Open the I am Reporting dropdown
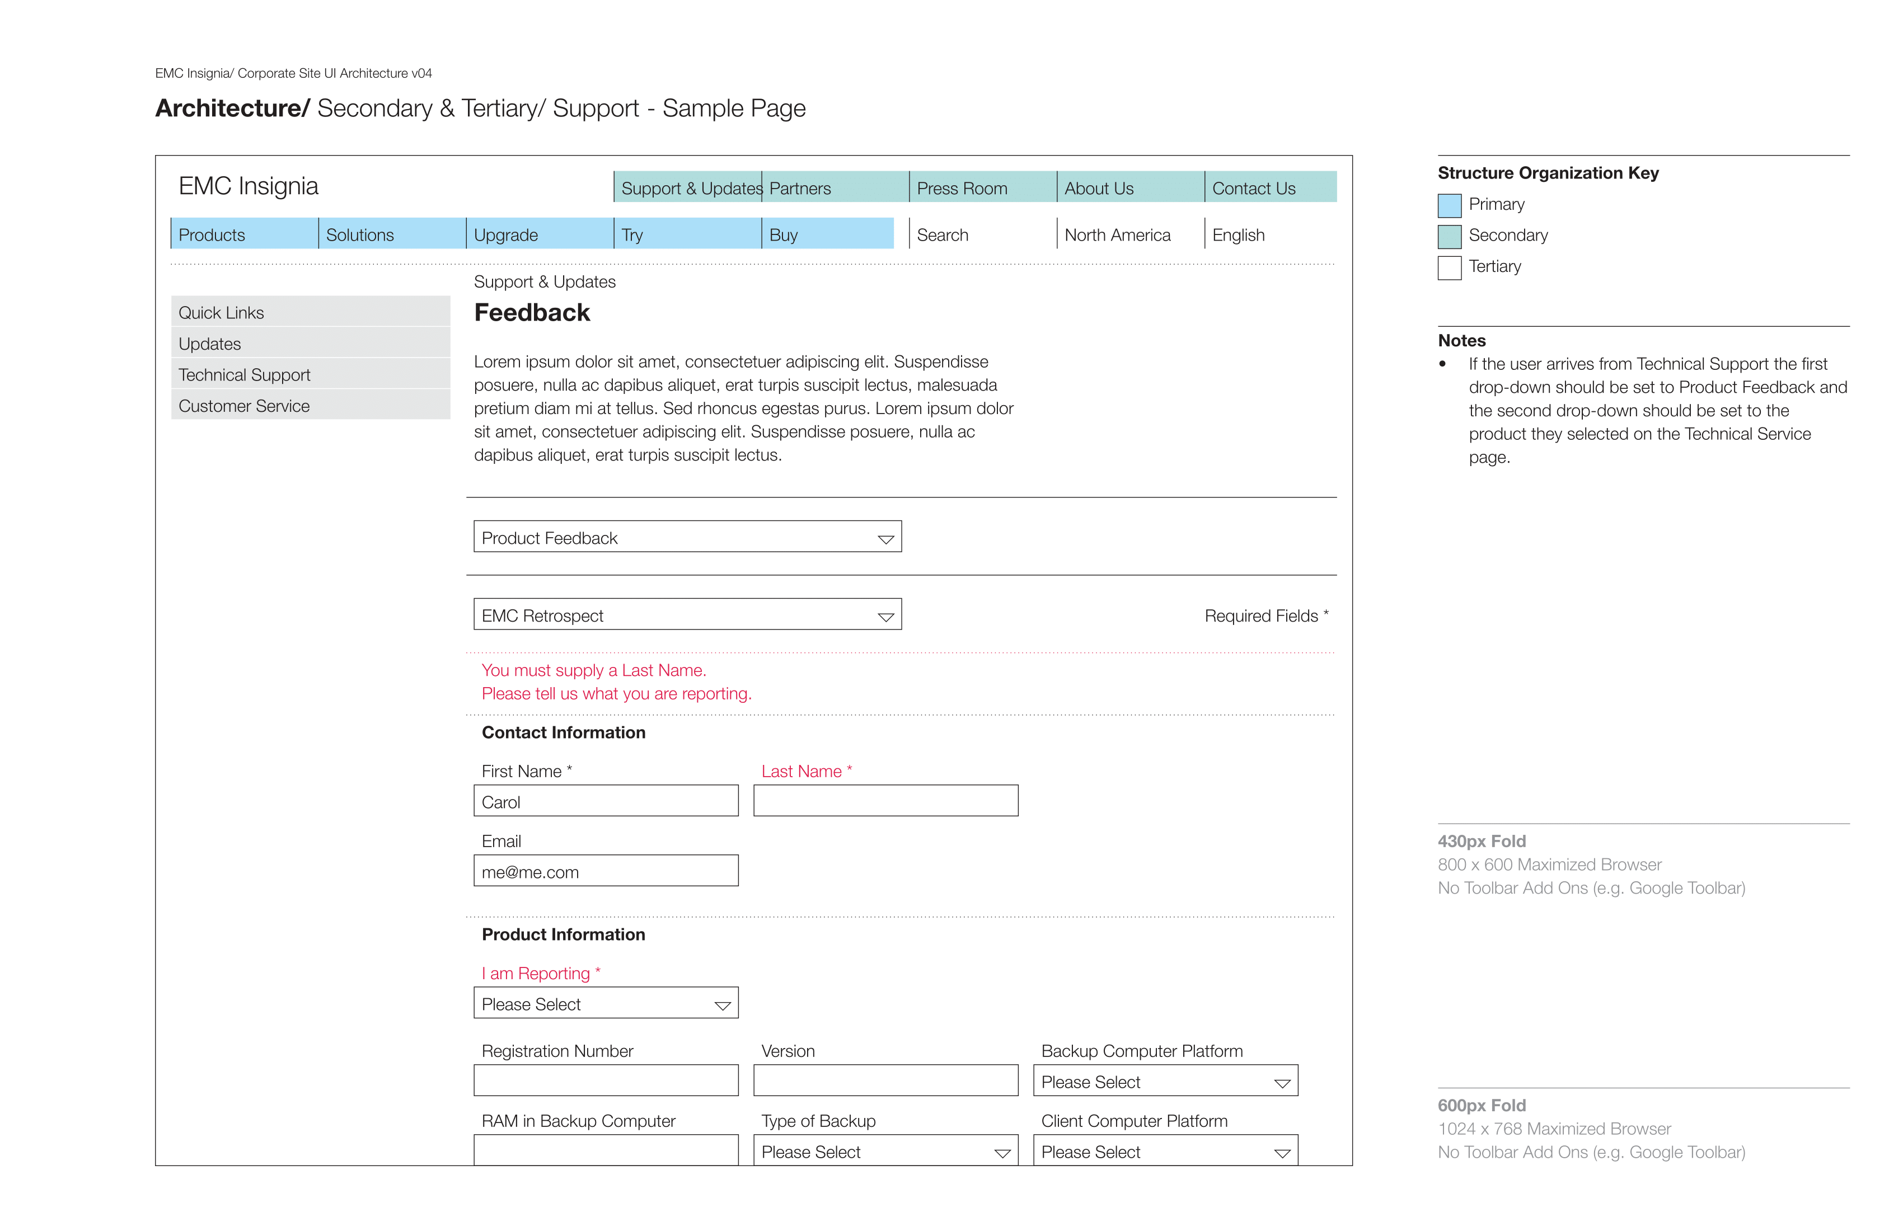The width and height of the screenshot is (1903, 1231). 605,1002
